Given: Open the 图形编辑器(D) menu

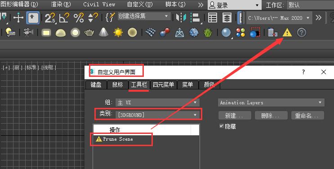Looking at the screenshot, I should pyautogui.click(x=19, y=4).
